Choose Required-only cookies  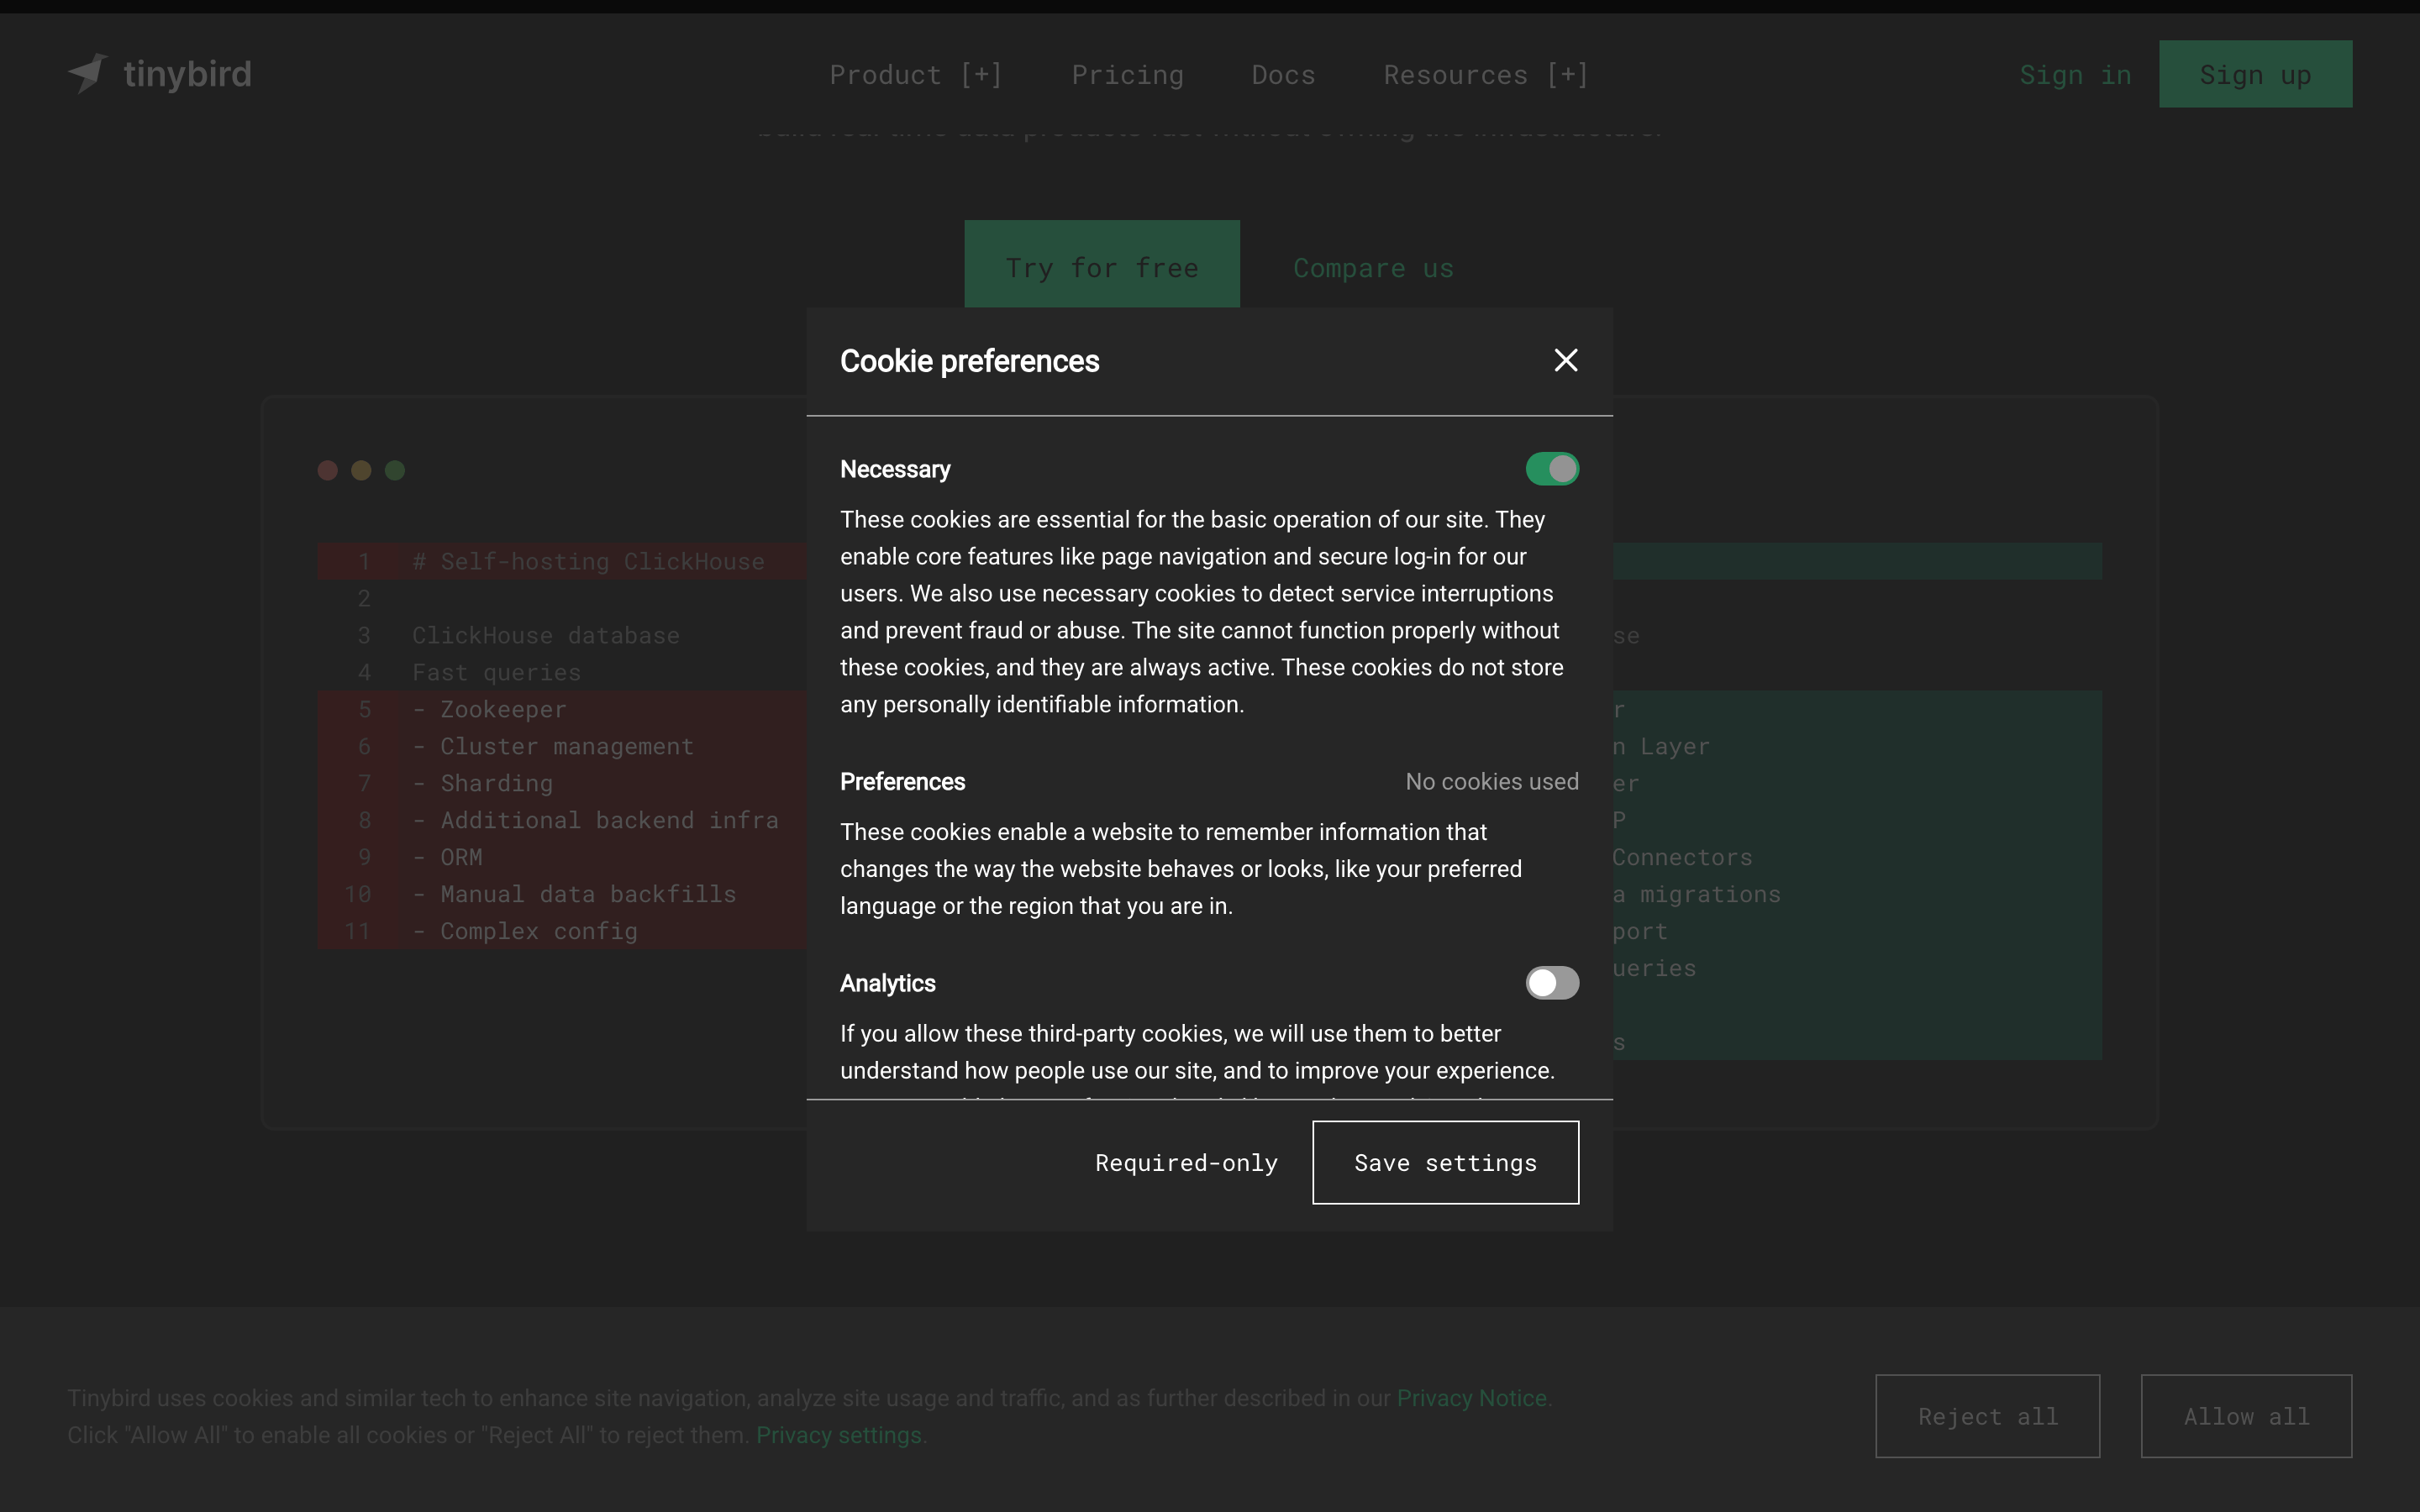[x=1186, y=1163]
